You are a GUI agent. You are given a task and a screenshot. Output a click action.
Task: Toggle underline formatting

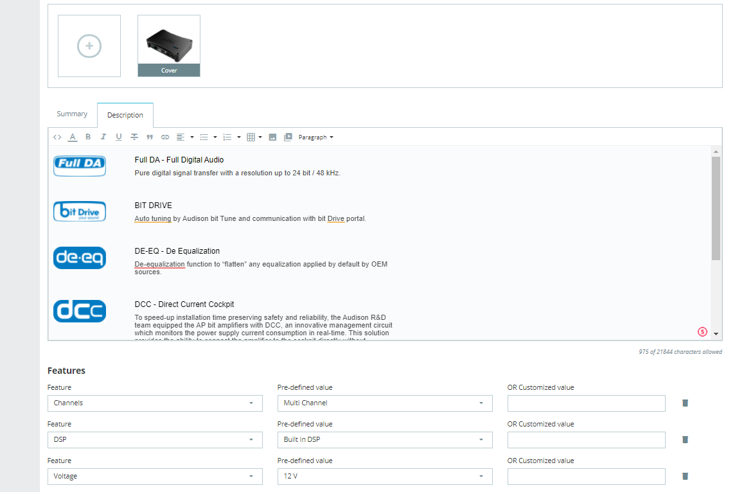(x=119, y=137)
